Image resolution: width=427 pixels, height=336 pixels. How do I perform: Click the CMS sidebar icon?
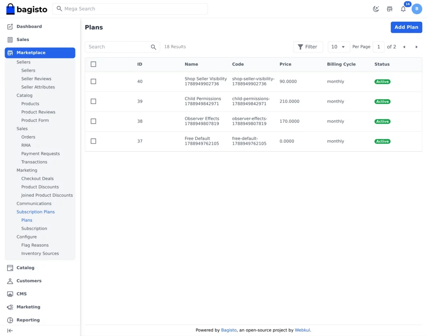click(10, 294)
